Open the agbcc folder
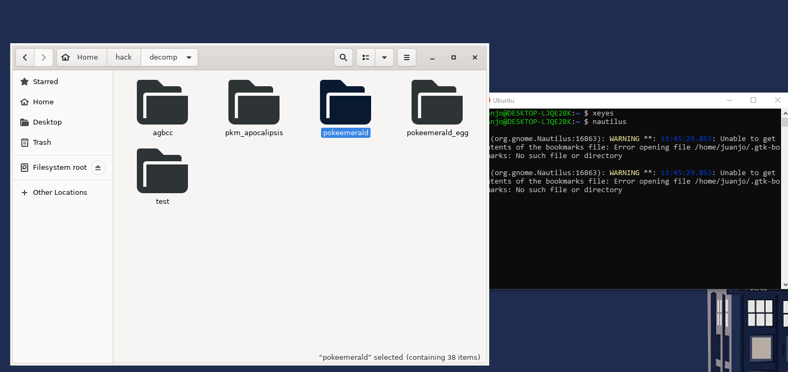 coord(162,103)
